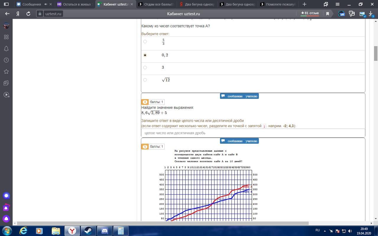
Task: Click сообщение учителю button above question 5
Action: pyautogui.click(x=239, y=141)
